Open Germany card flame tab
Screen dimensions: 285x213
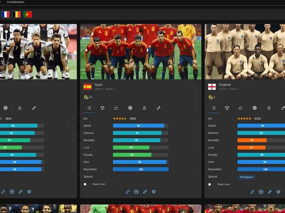coord(20,108)
